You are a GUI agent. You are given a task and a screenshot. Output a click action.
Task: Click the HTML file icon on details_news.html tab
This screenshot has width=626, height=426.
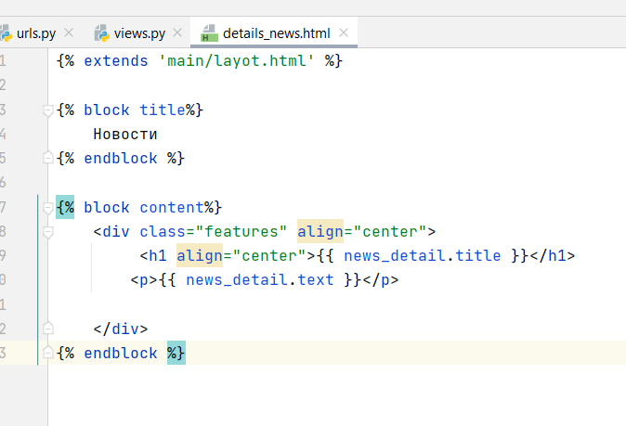coord(209,33)
